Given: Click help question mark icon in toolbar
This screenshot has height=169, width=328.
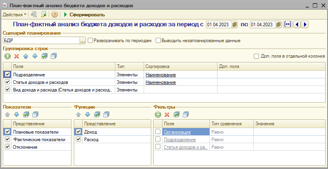Looking at the screenshot, I should click(x=55, y=15).
